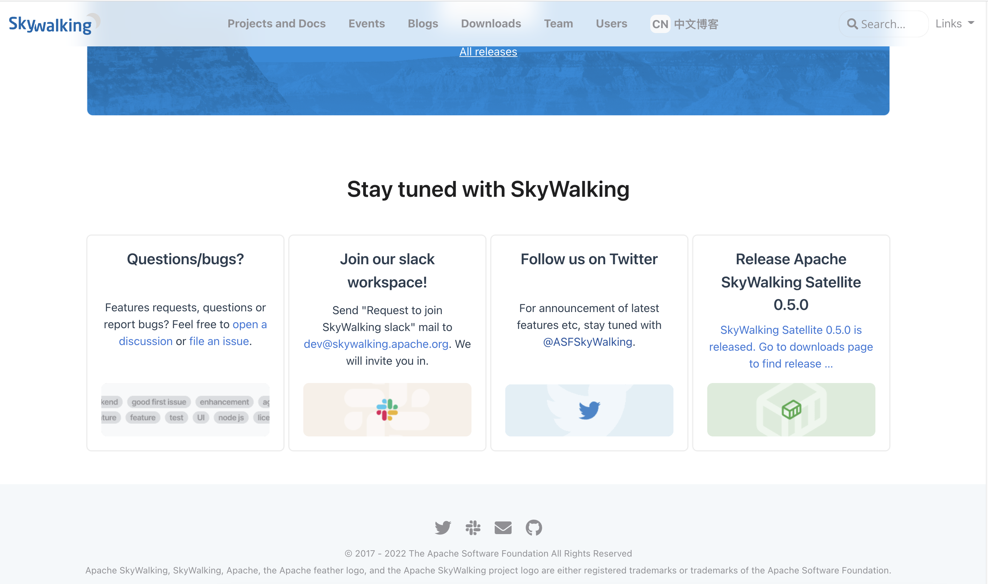
Task: Click the green Satellite package icon
Action: pyautogui.click(x=791, y=410)
